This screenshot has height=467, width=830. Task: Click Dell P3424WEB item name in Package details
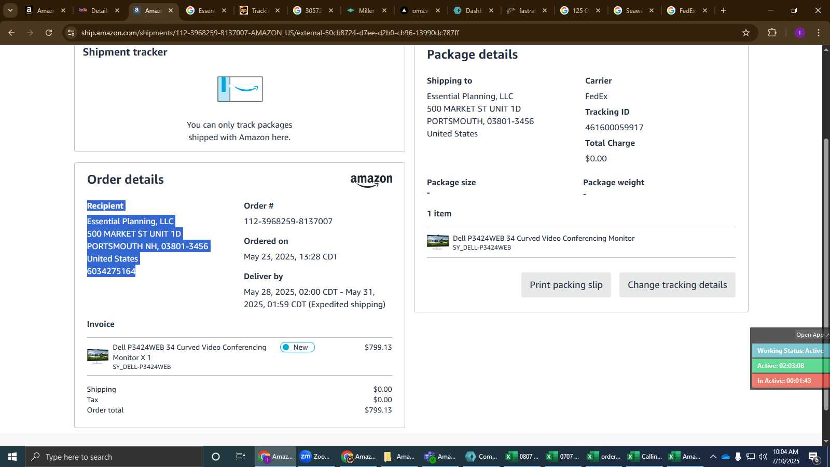coord(544,238)
